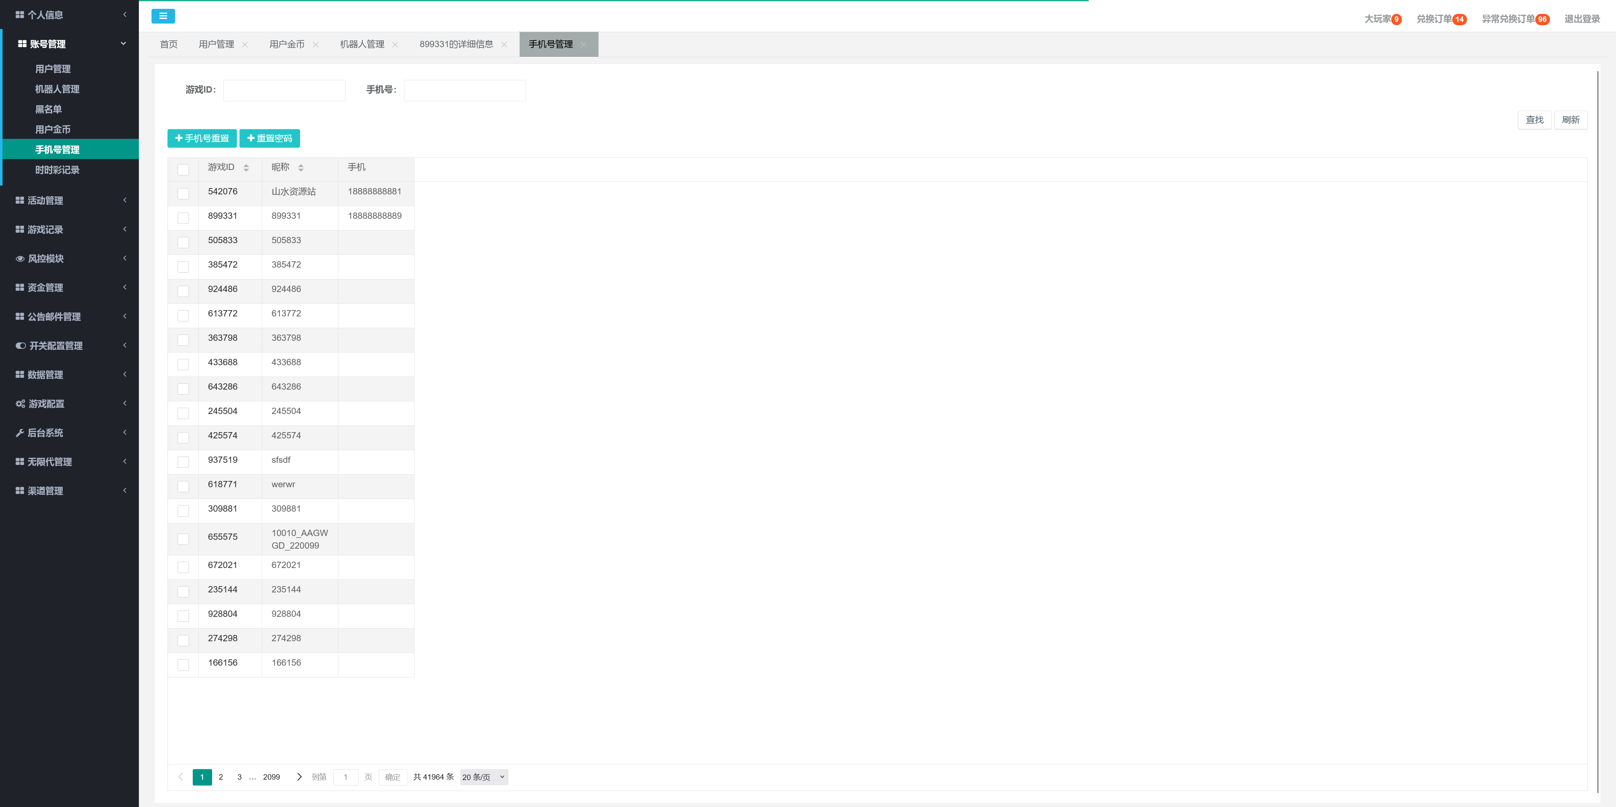The height and width of the screenshot is (807, 1616).
Task: Switch to the 首页 tab
Action: click(x=169, y=45)
